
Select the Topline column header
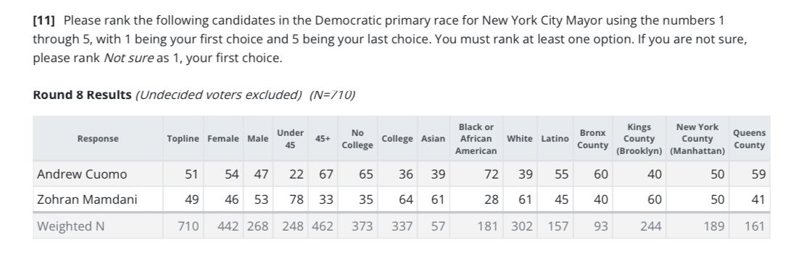tap(183, 139)
